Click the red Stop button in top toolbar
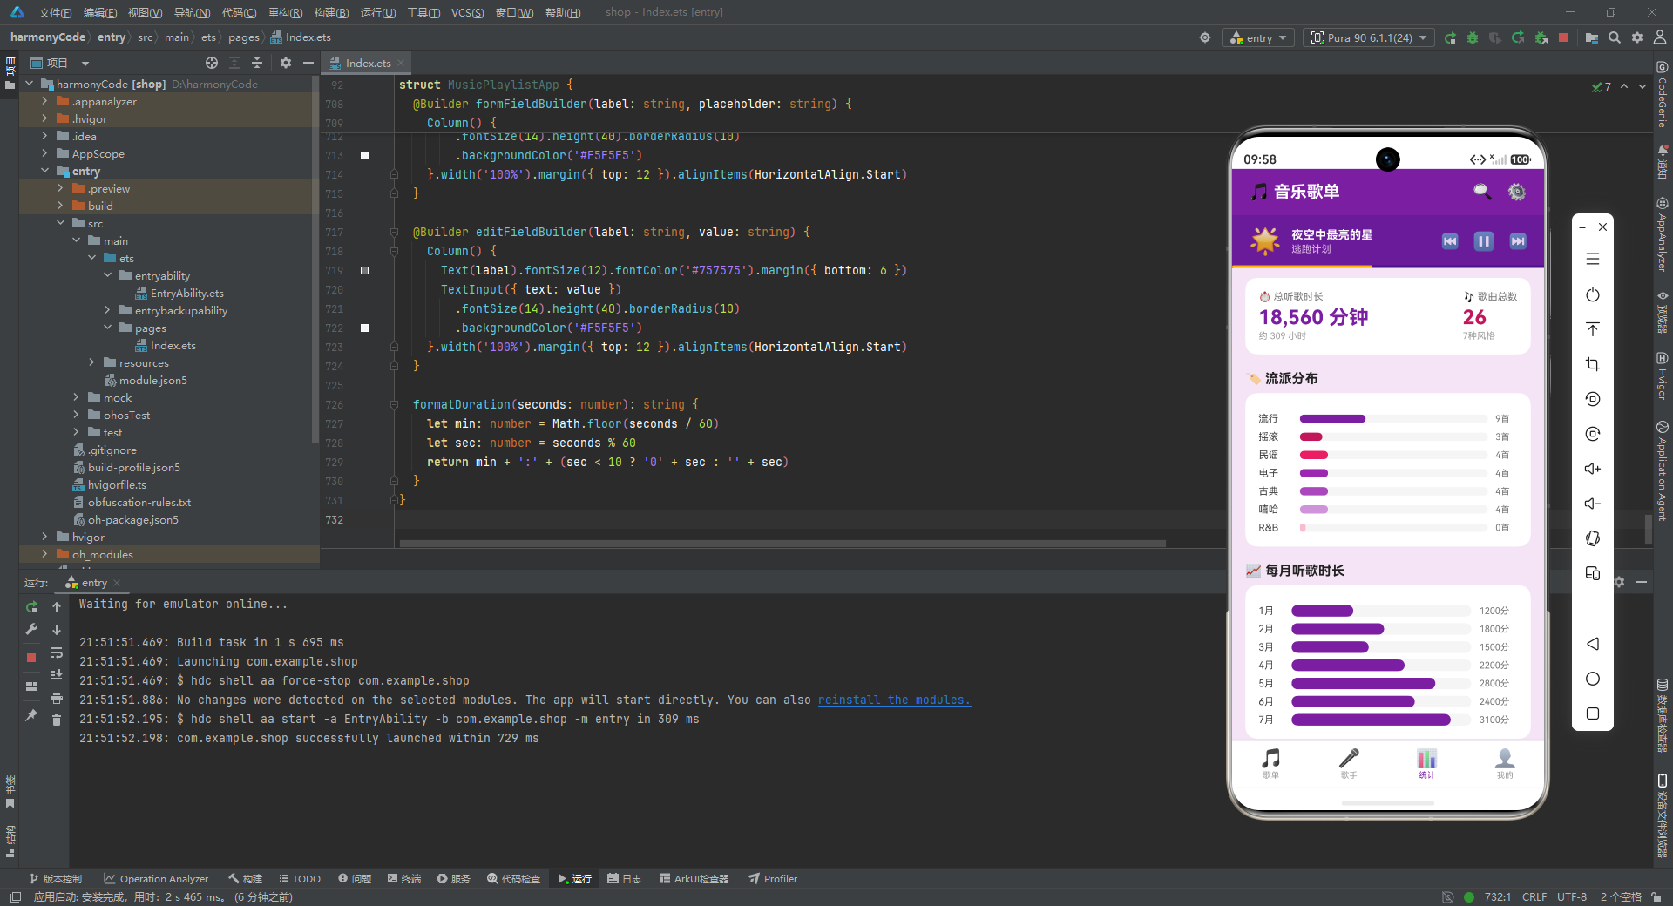 (1563, 38)
